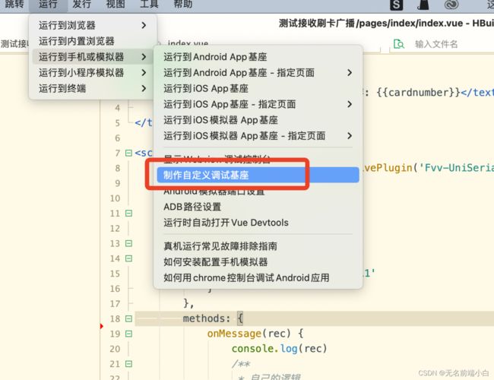The image size is (494, 380).
Task: Choose 制作自定义调试基座
Action: tap(258, 175)
